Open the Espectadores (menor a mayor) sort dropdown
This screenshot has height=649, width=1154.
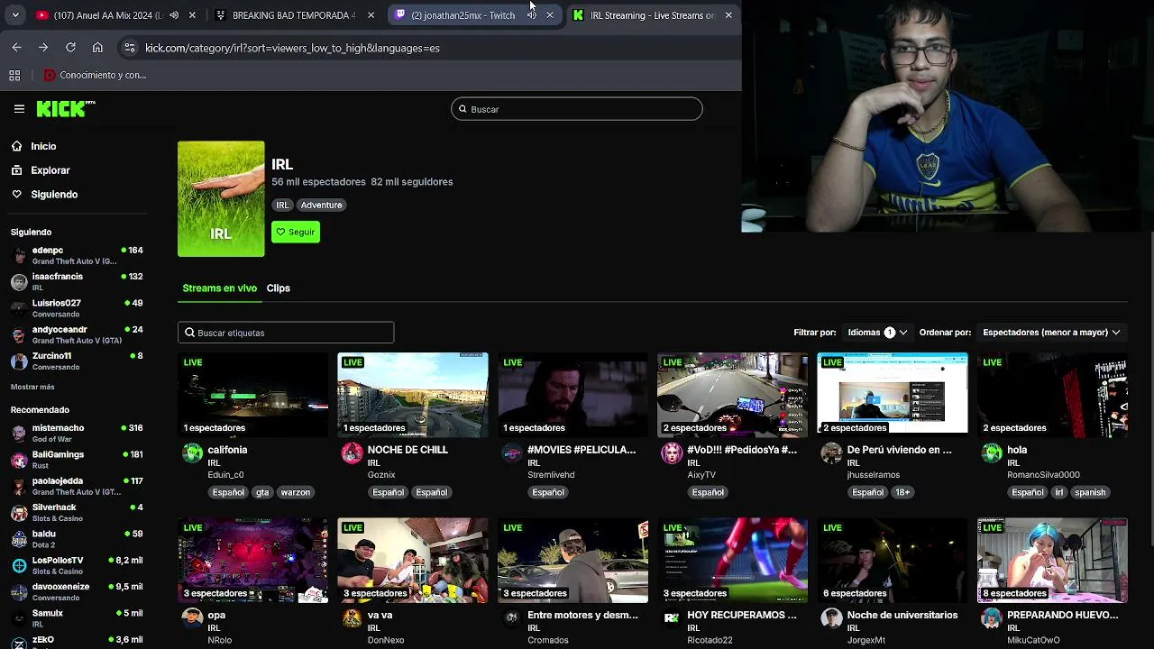[1051, 333]
